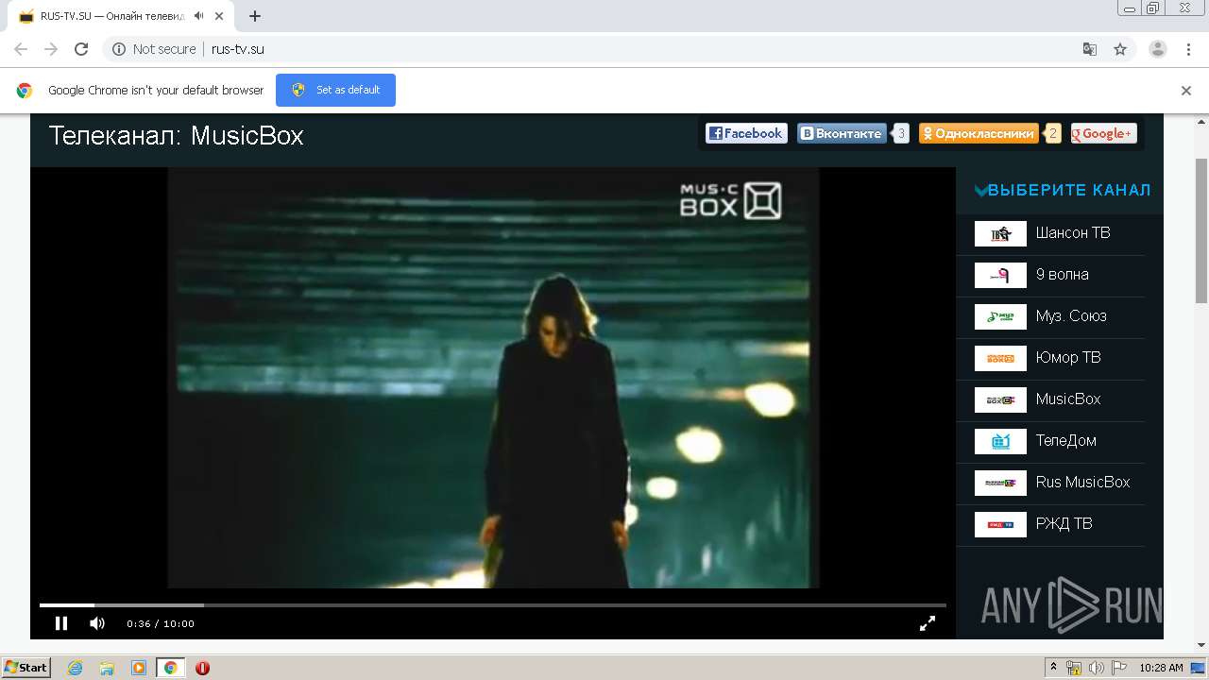This screenshot has width=1209, height=680.
Task: Show hidden tray icons arrow
Action: 1053,667
